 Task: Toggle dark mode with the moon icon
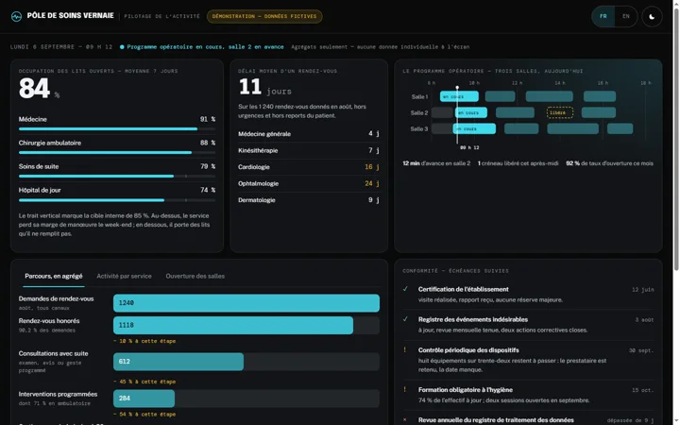[x=652, y=16]
